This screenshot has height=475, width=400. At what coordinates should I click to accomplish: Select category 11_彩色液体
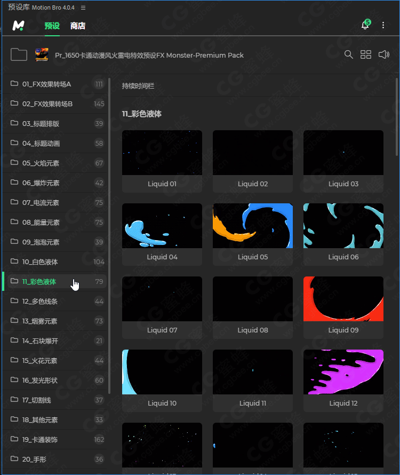[55, 281]
